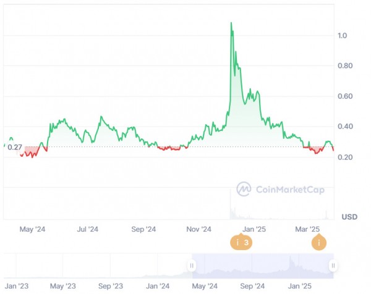Click the orange info marker near Mar '25

tap(318, 243)
